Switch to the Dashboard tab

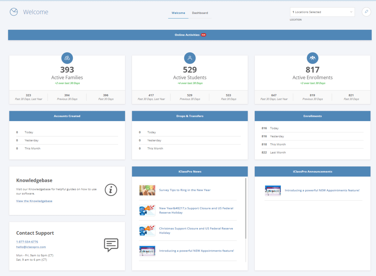tap(200, 13)
